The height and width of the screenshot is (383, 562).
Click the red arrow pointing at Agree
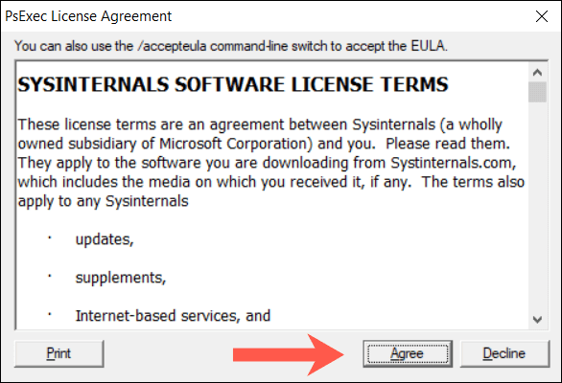tap(289, 354)
